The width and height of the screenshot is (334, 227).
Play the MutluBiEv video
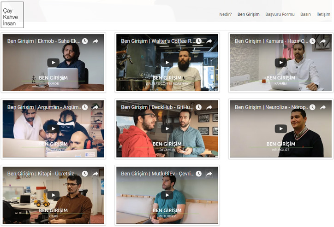167,195
